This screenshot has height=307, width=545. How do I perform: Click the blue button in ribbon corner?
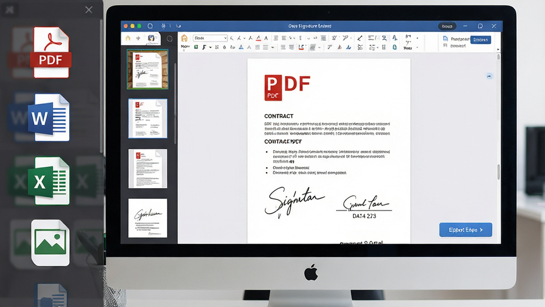tap(481, 39)
